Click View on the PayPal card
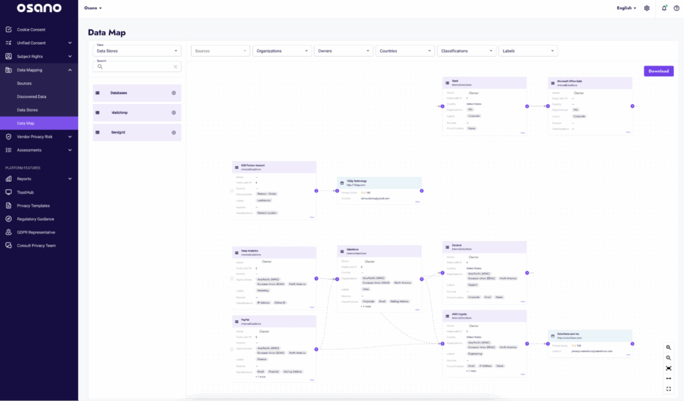This screenshot has height=401, width=684. (x=312, y=380)
